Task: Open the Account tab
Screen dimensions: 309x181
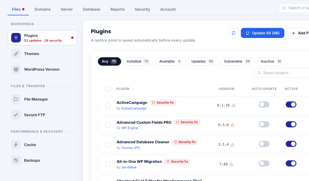Action: tap(168, 9)
